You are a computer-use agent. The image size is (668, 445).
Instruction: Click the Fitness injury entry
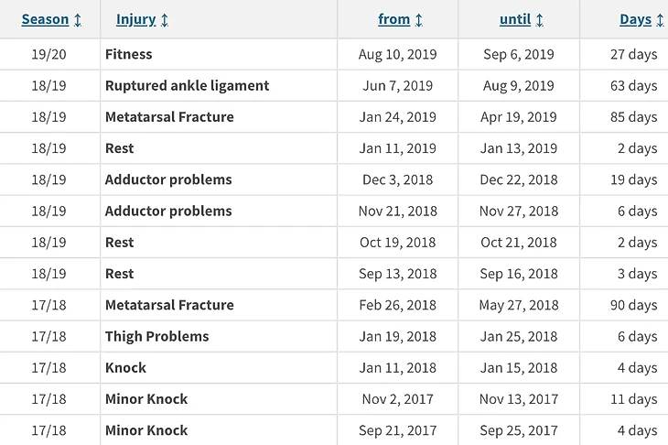tap(129, 55)
